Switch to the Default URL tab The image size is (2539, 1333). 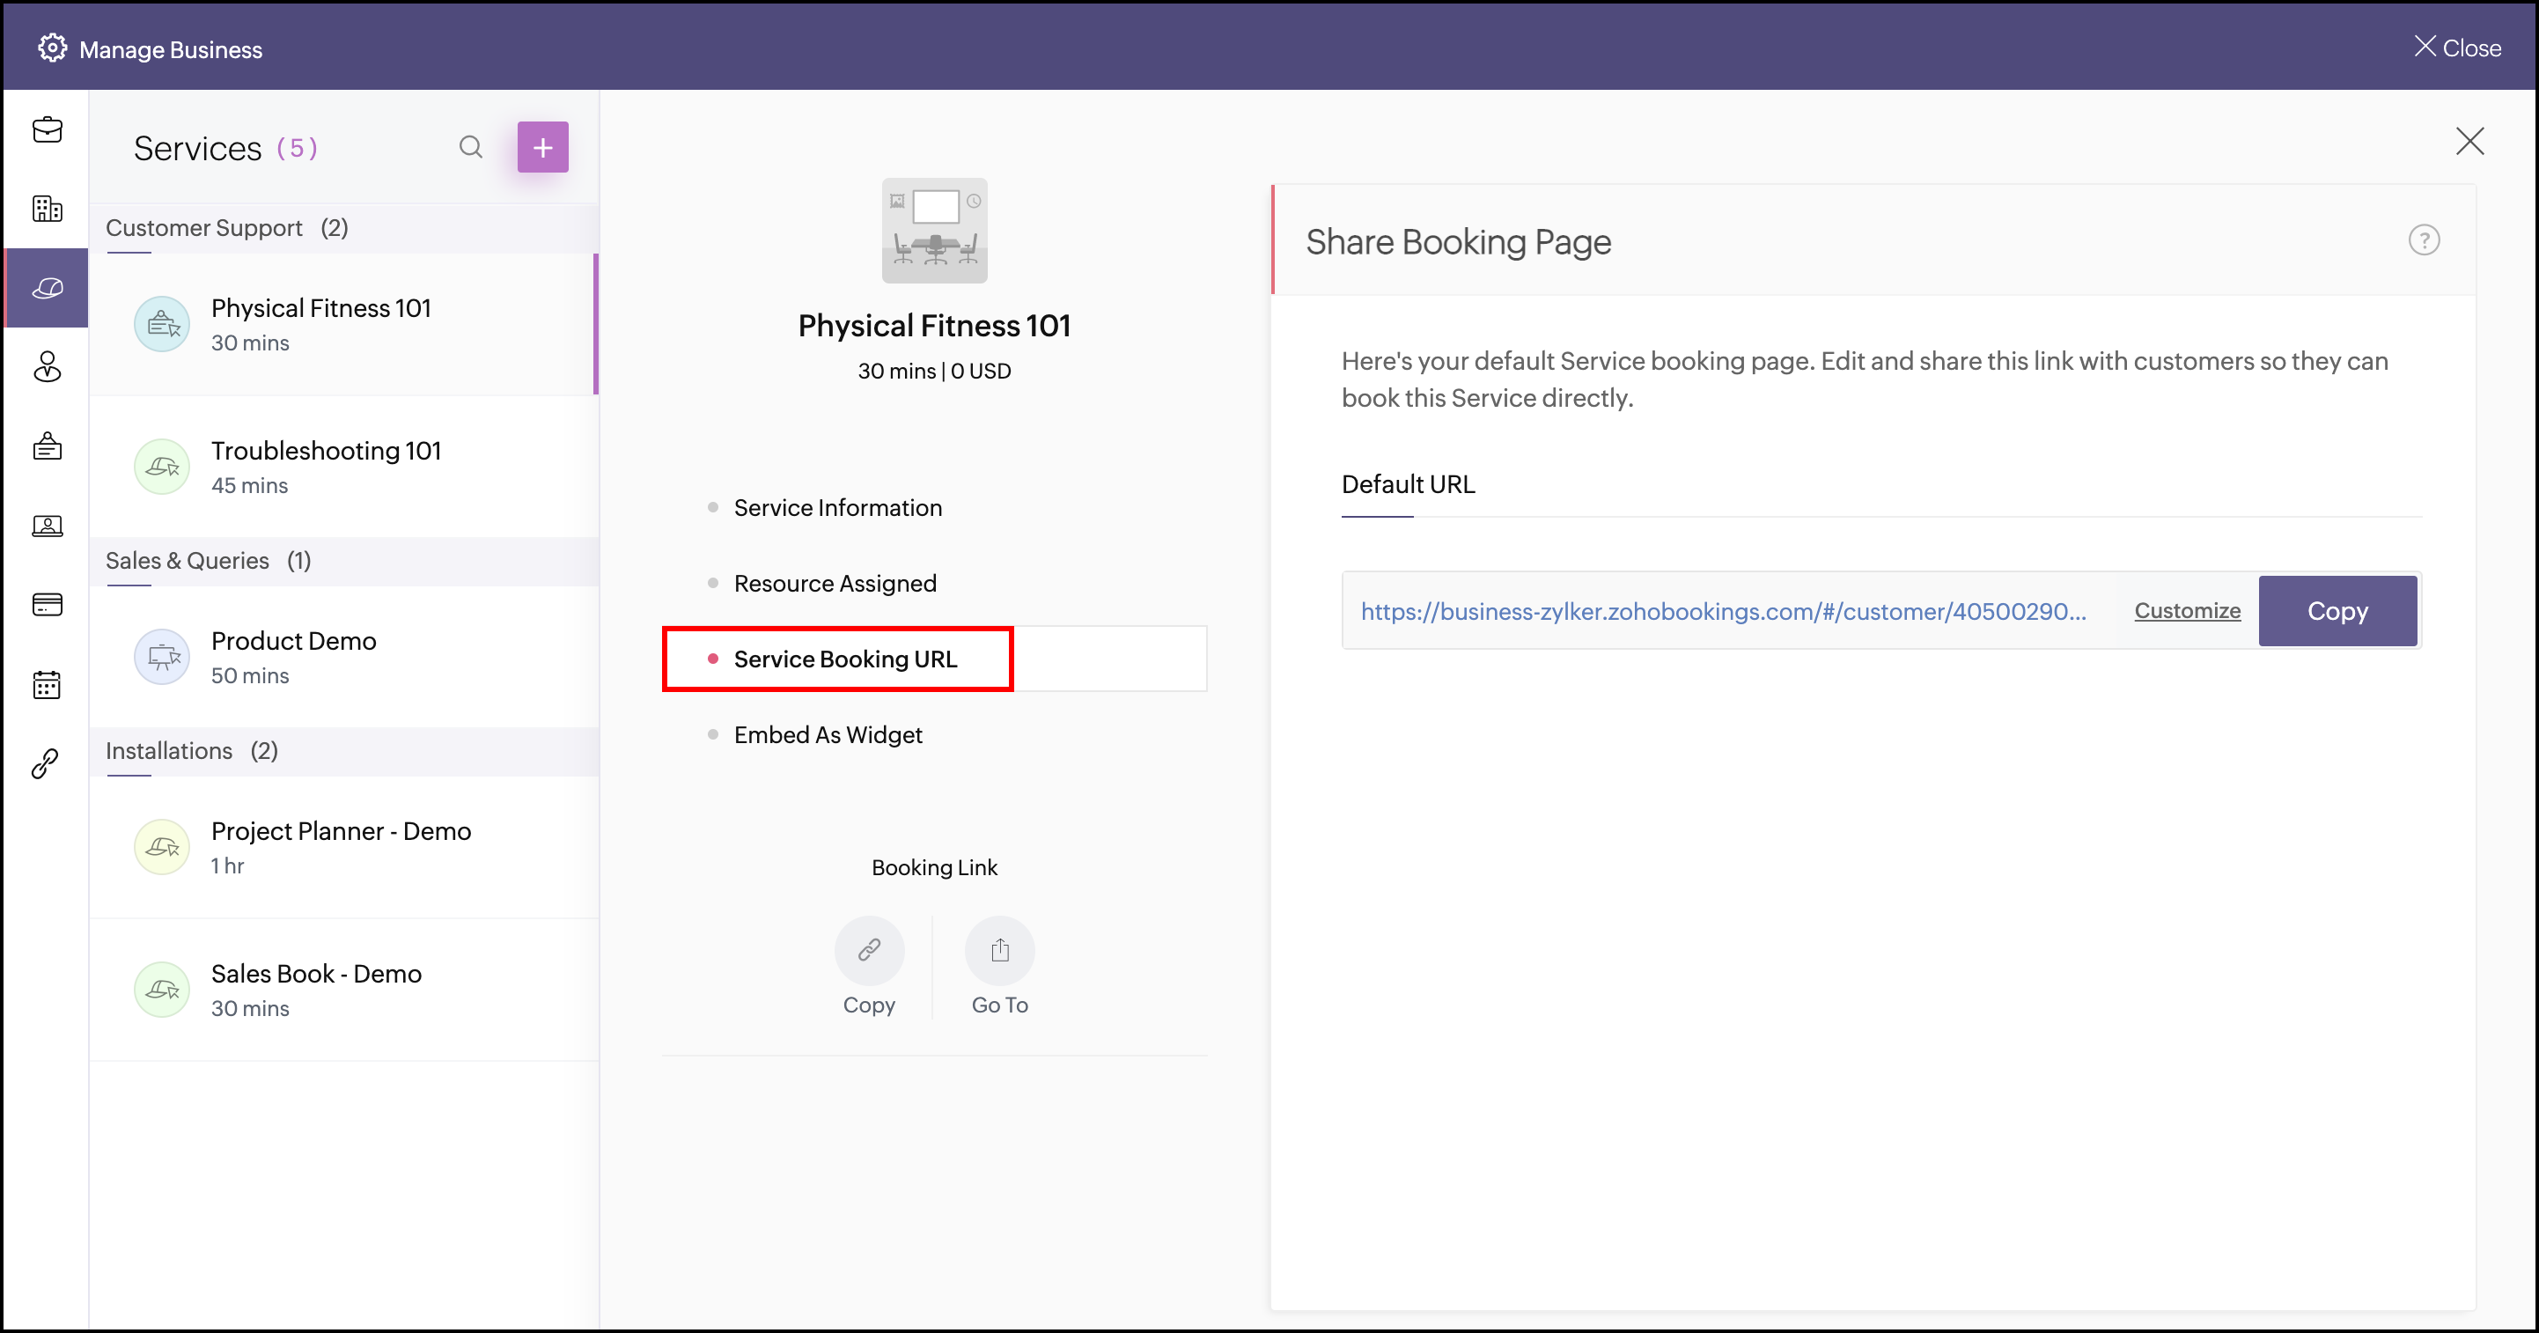pos(1408,484)
